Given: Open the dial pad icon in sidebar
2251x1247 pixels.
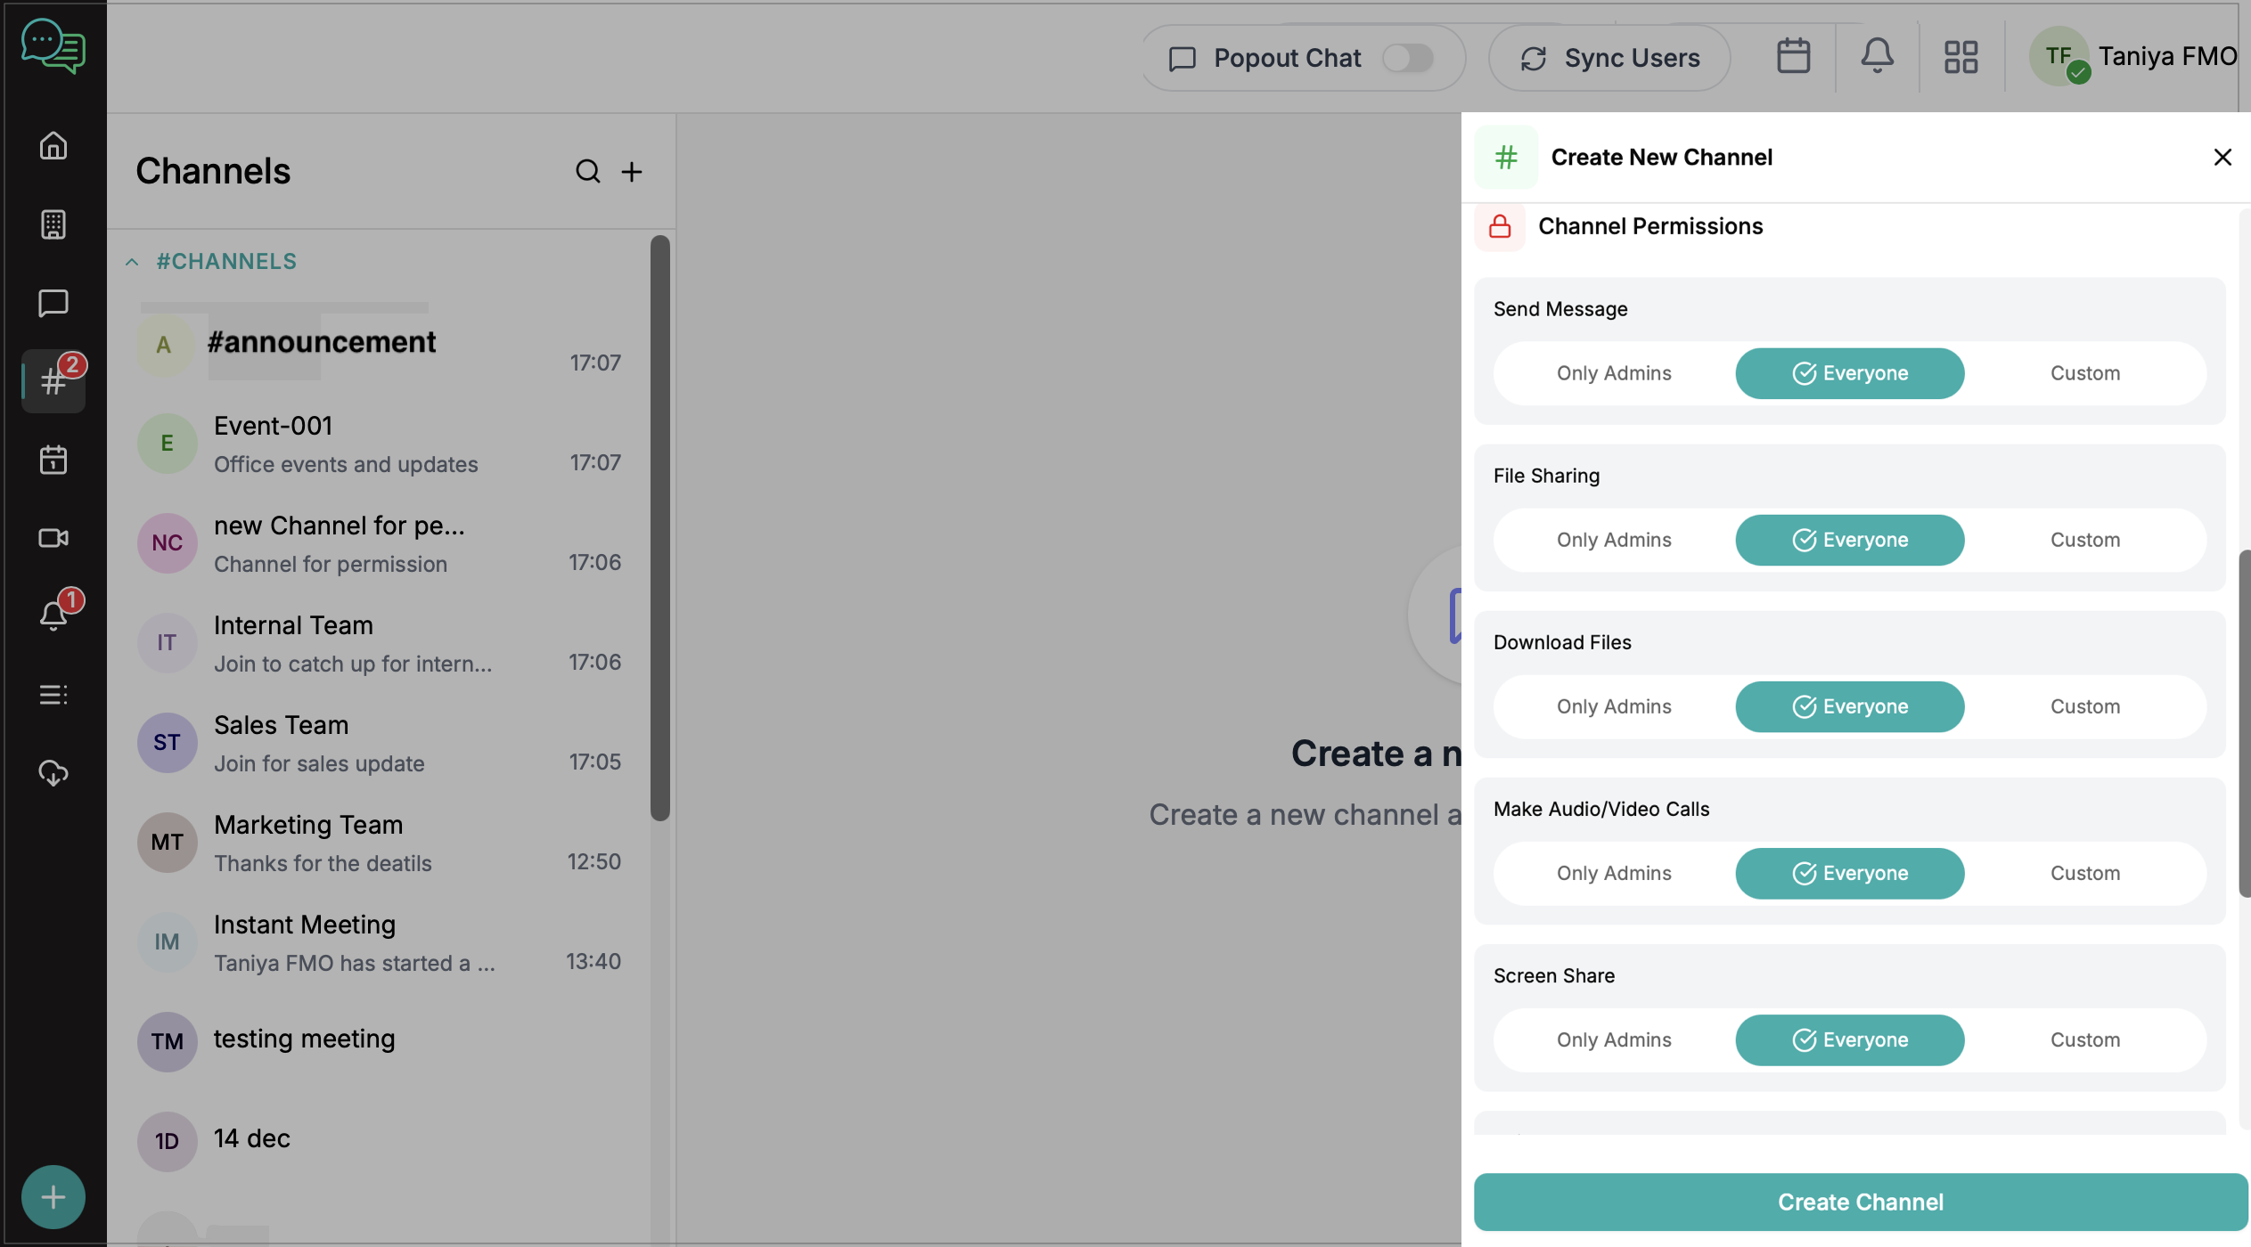Looking at the screenshot, I should point(53,224).
